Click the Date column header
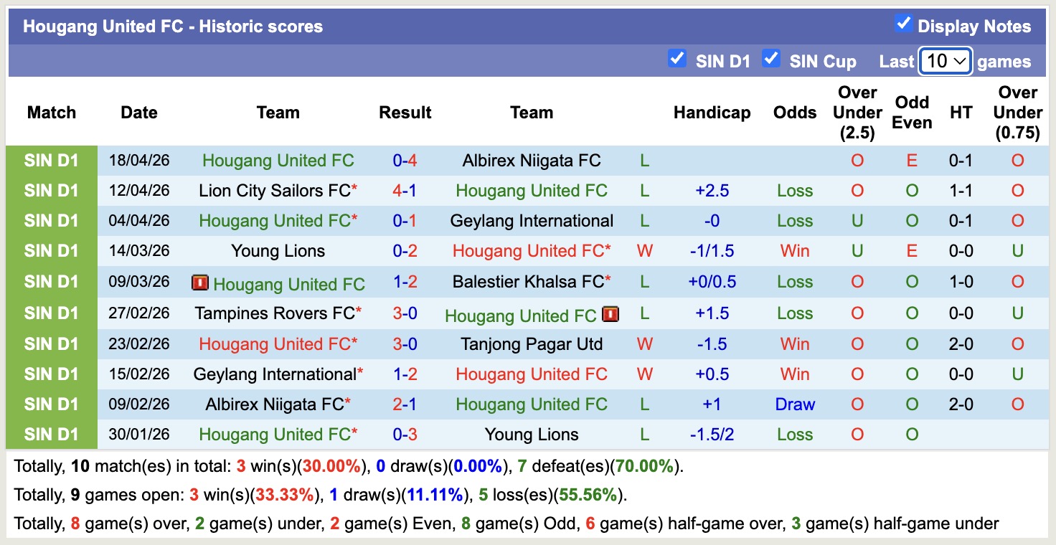 coord(138,113)
